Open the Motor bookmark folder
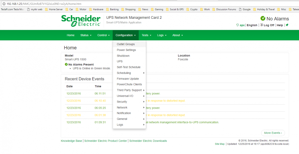 (x=81, y=9)
